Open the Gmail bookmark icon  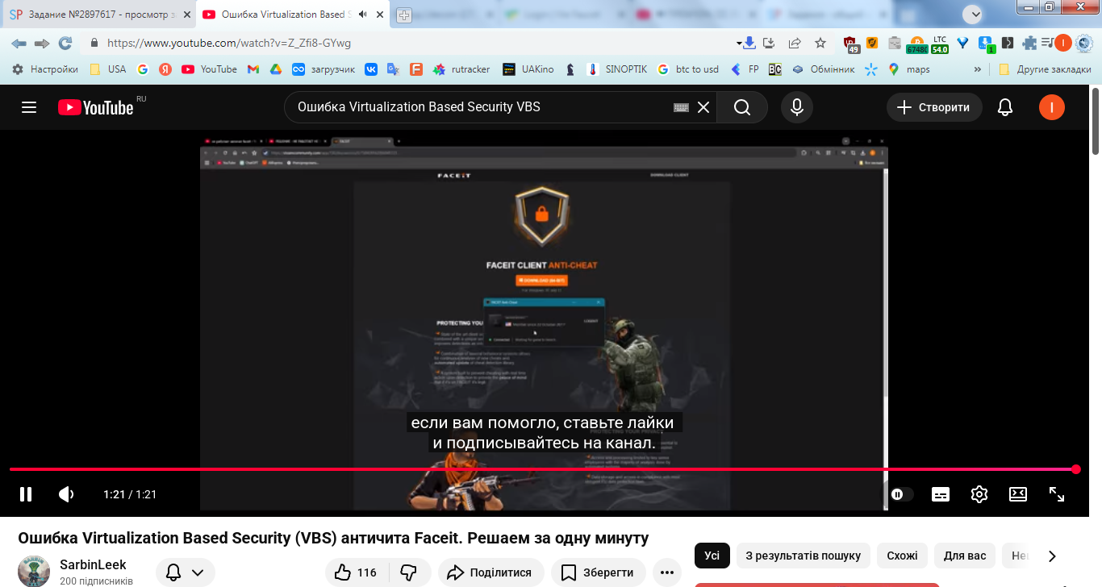[x=253, y=69]
